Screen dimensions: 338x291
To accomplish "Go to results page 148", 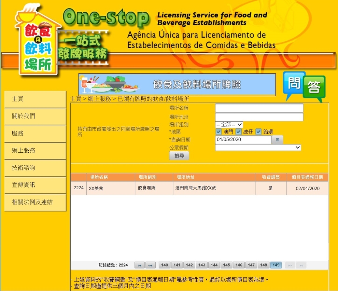I will pyautogui.click(x=264, y=265).
